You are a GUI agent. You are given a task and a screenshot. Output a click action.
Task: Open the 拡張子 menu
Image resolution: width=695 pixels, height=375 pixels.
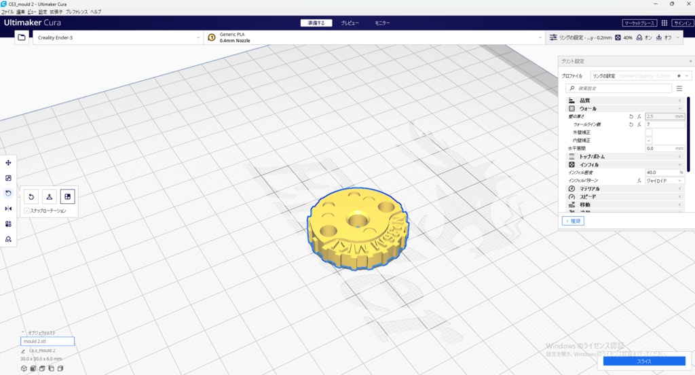pyautogui.click(x=56, y=12)
